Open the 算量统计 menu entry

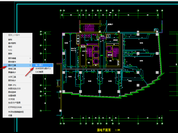pos(18,72)
